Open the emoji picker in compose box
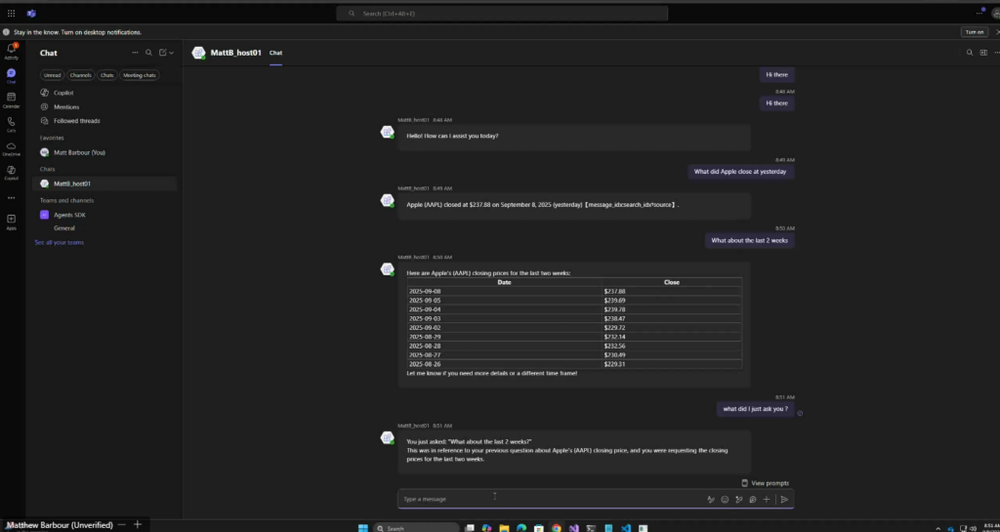1000x532 pixels. (725, 500)
